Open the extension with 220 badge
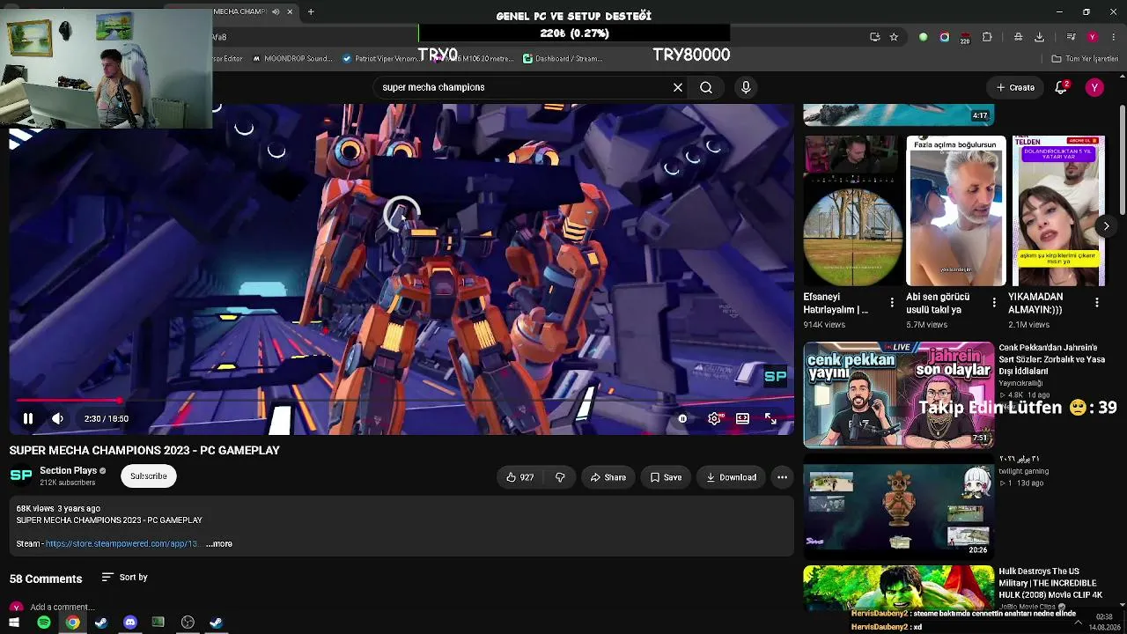The image size is (1127, 634). (x=965, y=37)
